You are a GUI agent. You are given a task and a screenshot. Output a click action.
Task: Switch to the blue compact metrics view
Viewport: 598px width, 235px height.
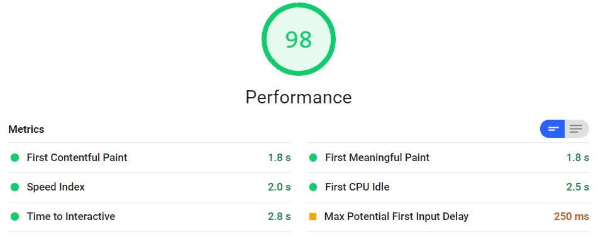coord(553,129)
